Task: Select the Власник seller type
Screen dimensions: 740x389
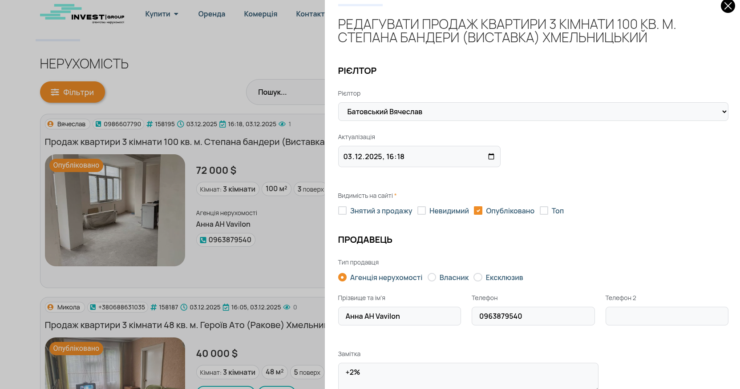Action: click(x=432, y=277)
